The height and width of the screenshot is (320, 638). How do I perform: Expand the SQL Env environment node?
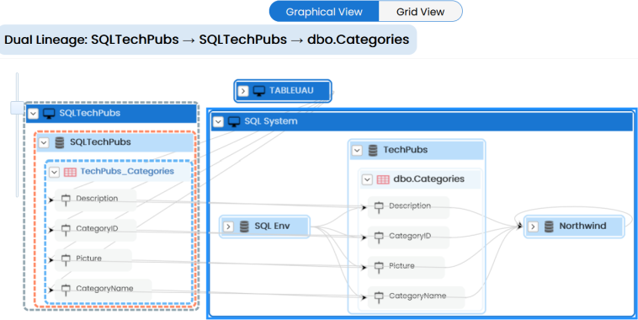[229, 227]
